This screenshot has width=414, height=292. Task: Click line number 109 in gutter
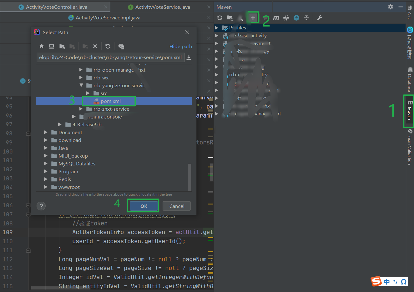coord(8,232)
